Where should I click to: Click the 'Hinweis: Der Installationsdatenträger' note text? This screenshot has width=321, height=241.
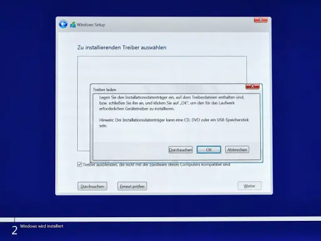click(174, 123)
